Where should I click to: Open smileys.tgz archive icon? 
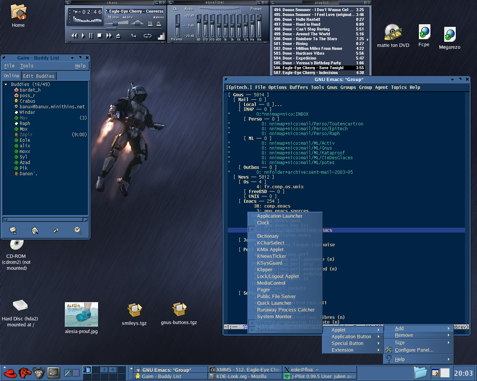click(135, 314)
